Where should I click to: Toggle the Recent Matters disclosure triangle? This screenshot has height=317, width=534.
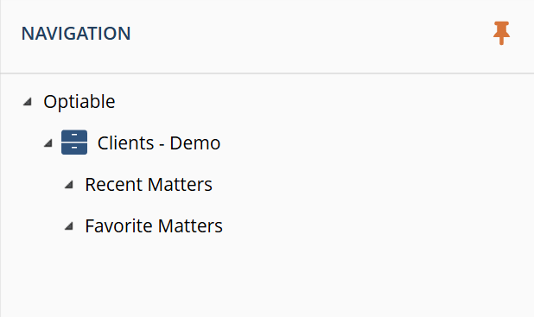pos(69,185)
